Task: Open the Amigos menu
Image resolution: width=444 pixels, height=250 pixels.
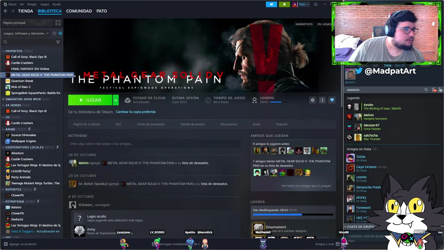Action: coord(32,4)
